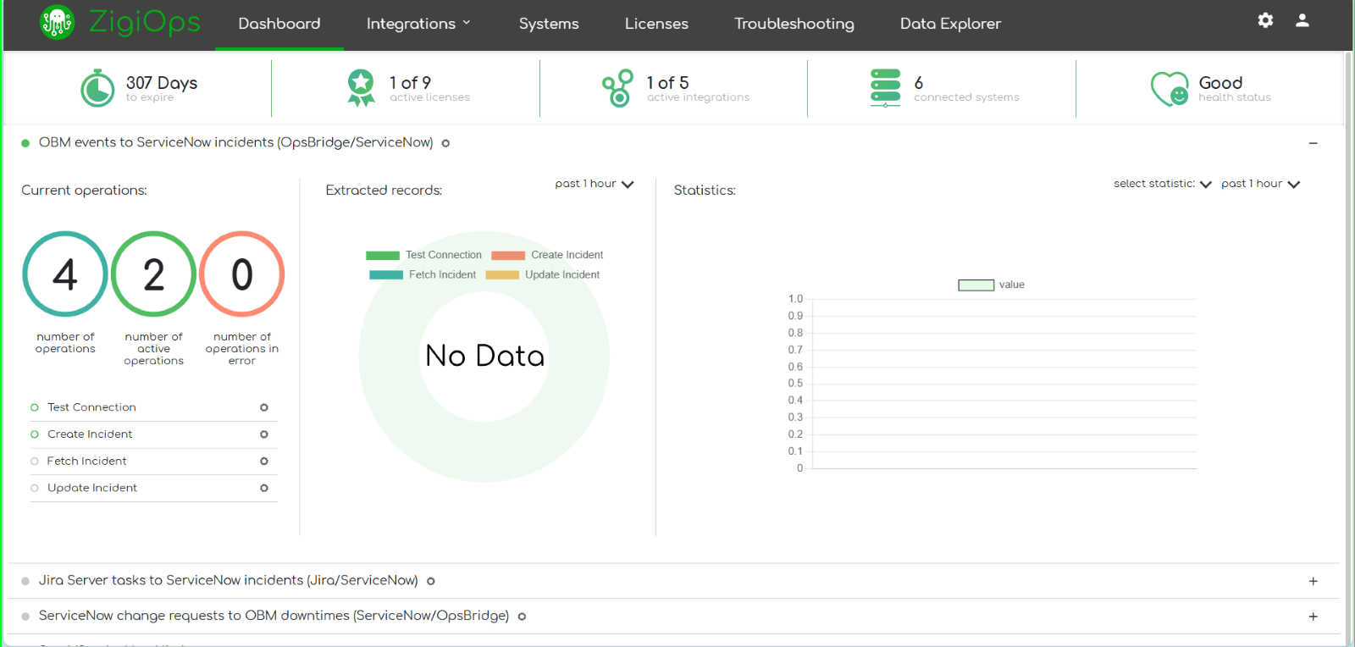
Task: Toggle the Fetch Incident operation status circle
Action: (x=35, y=462)
